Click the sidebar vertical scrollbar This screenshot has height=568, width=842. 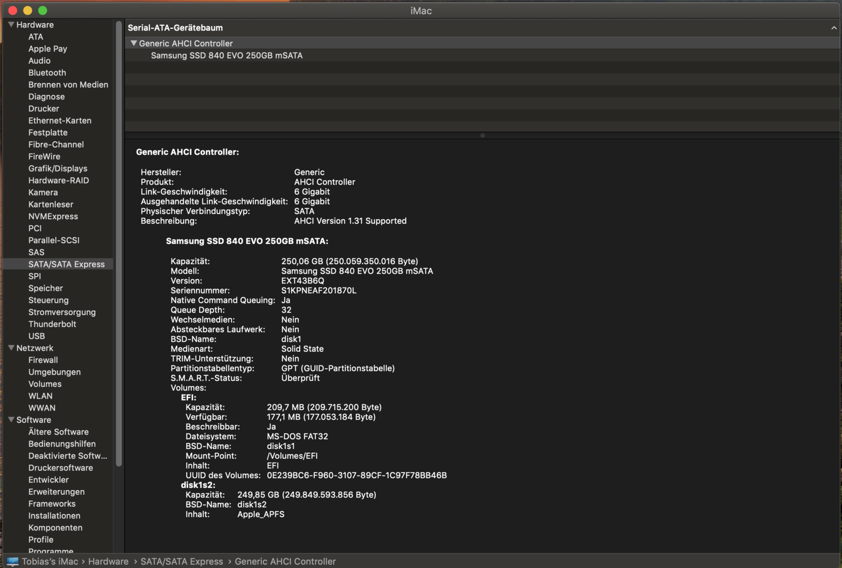[x=119, y=243]
